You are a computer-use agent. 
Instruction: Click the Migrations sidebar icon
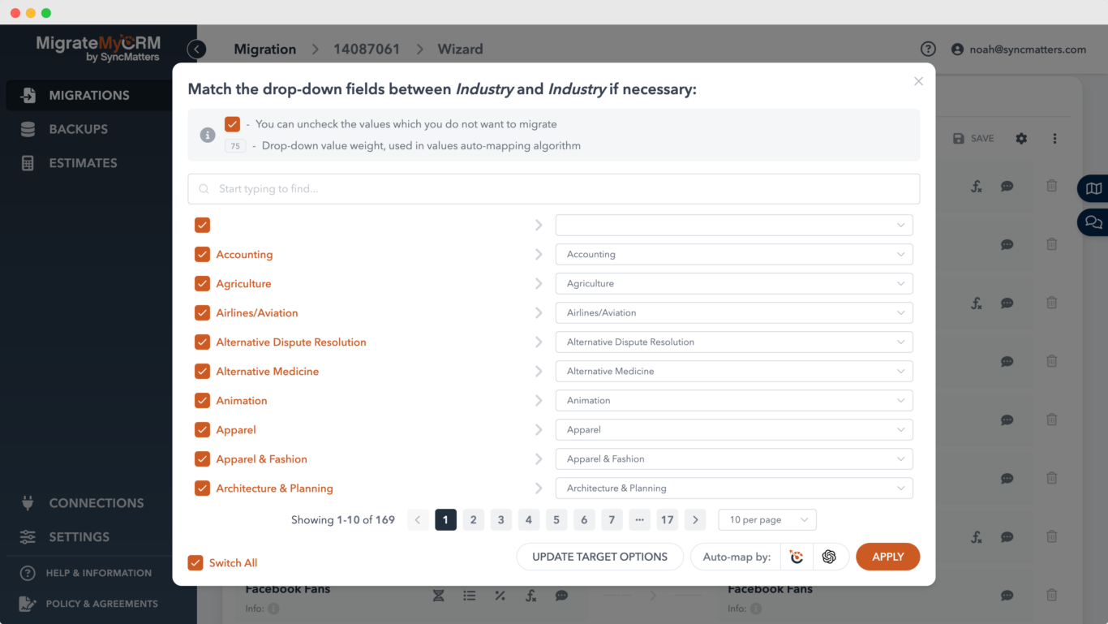[28, 95]
